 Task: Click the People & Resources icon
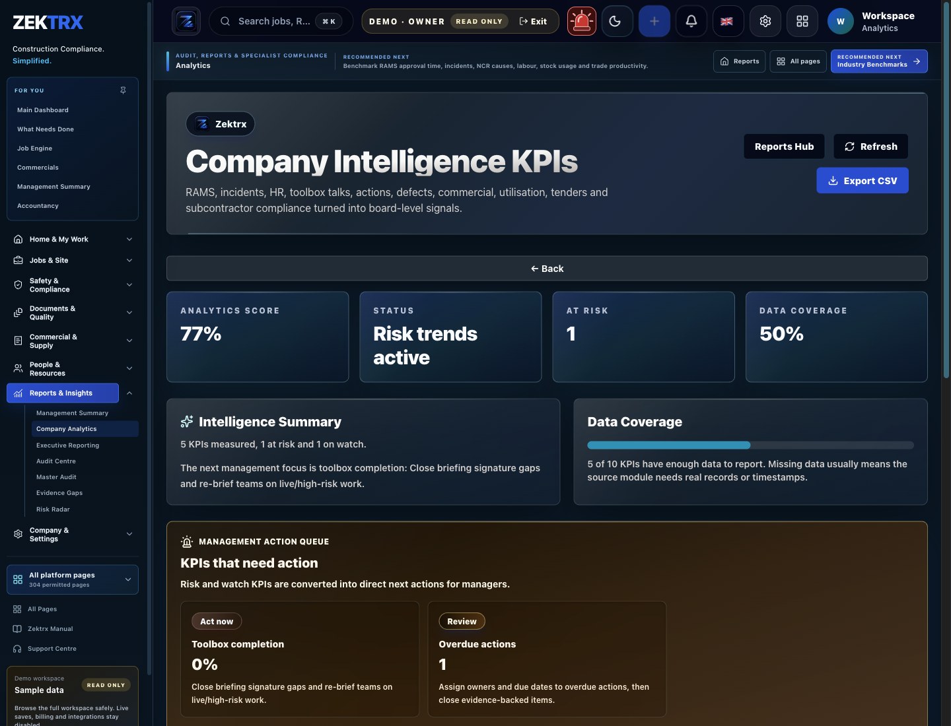tap(18, 369)
